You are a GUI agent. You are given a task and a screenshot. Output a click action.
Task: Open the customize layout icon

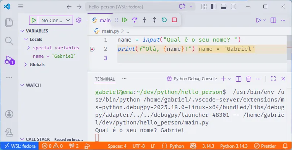204,7
